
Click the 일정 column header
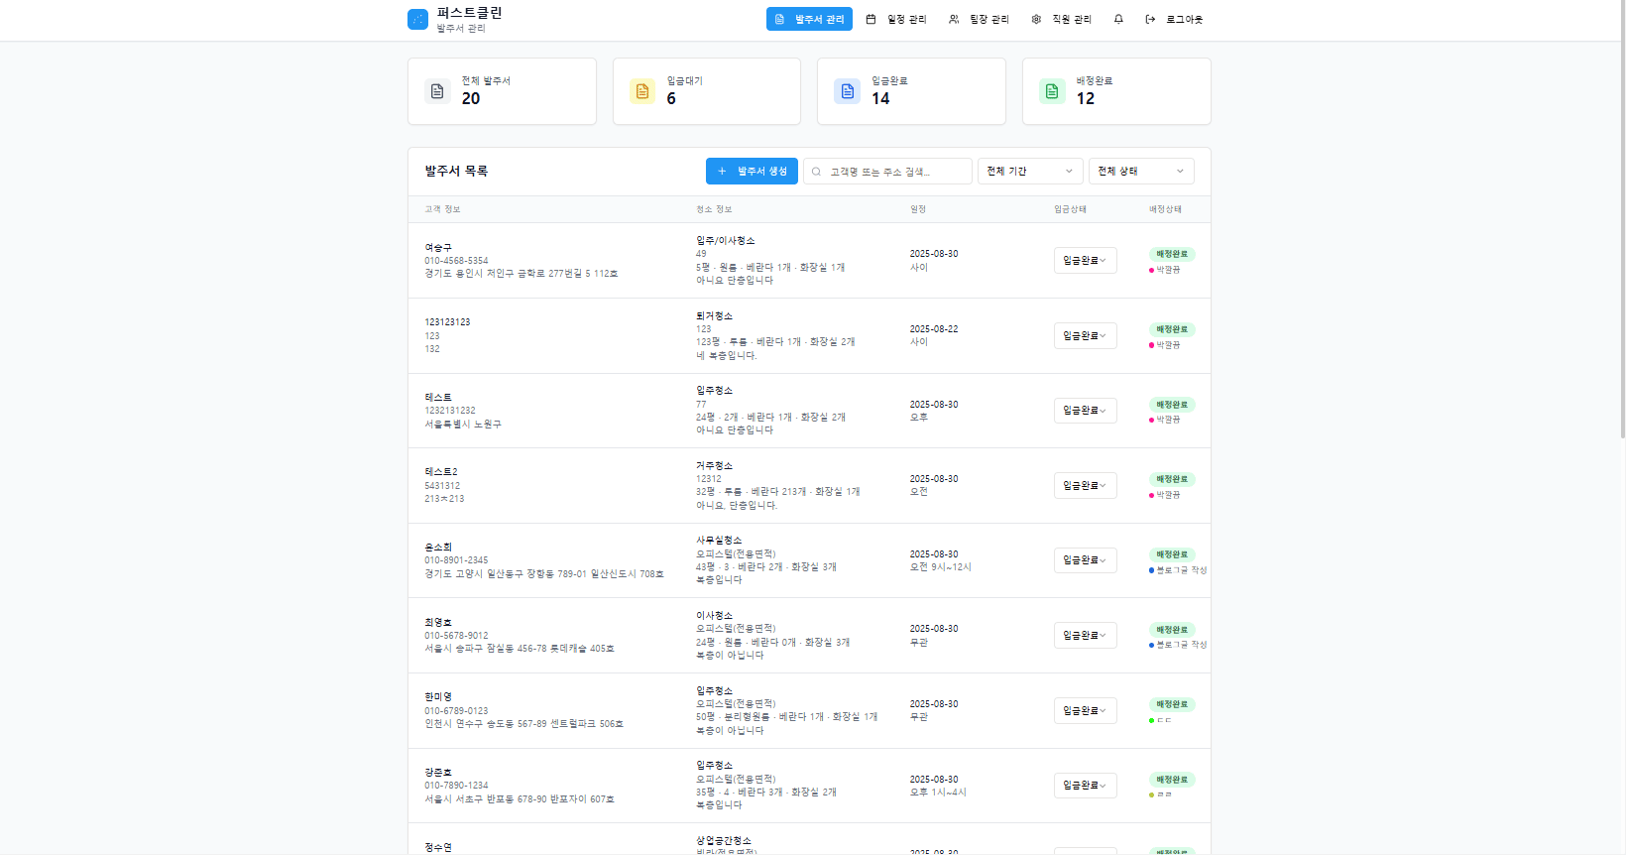tap(918, 209)
